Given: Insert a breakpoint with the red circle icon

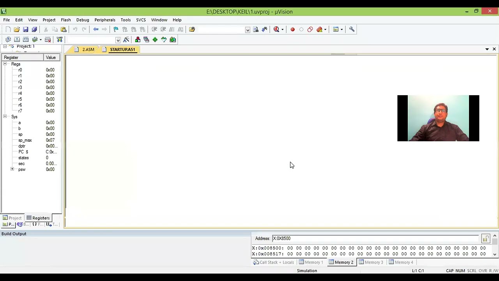Looking at the screenshot, I should [x=292, y=29].
